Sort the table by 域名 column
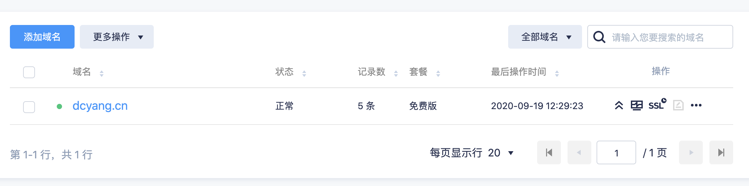 [102, 73]
